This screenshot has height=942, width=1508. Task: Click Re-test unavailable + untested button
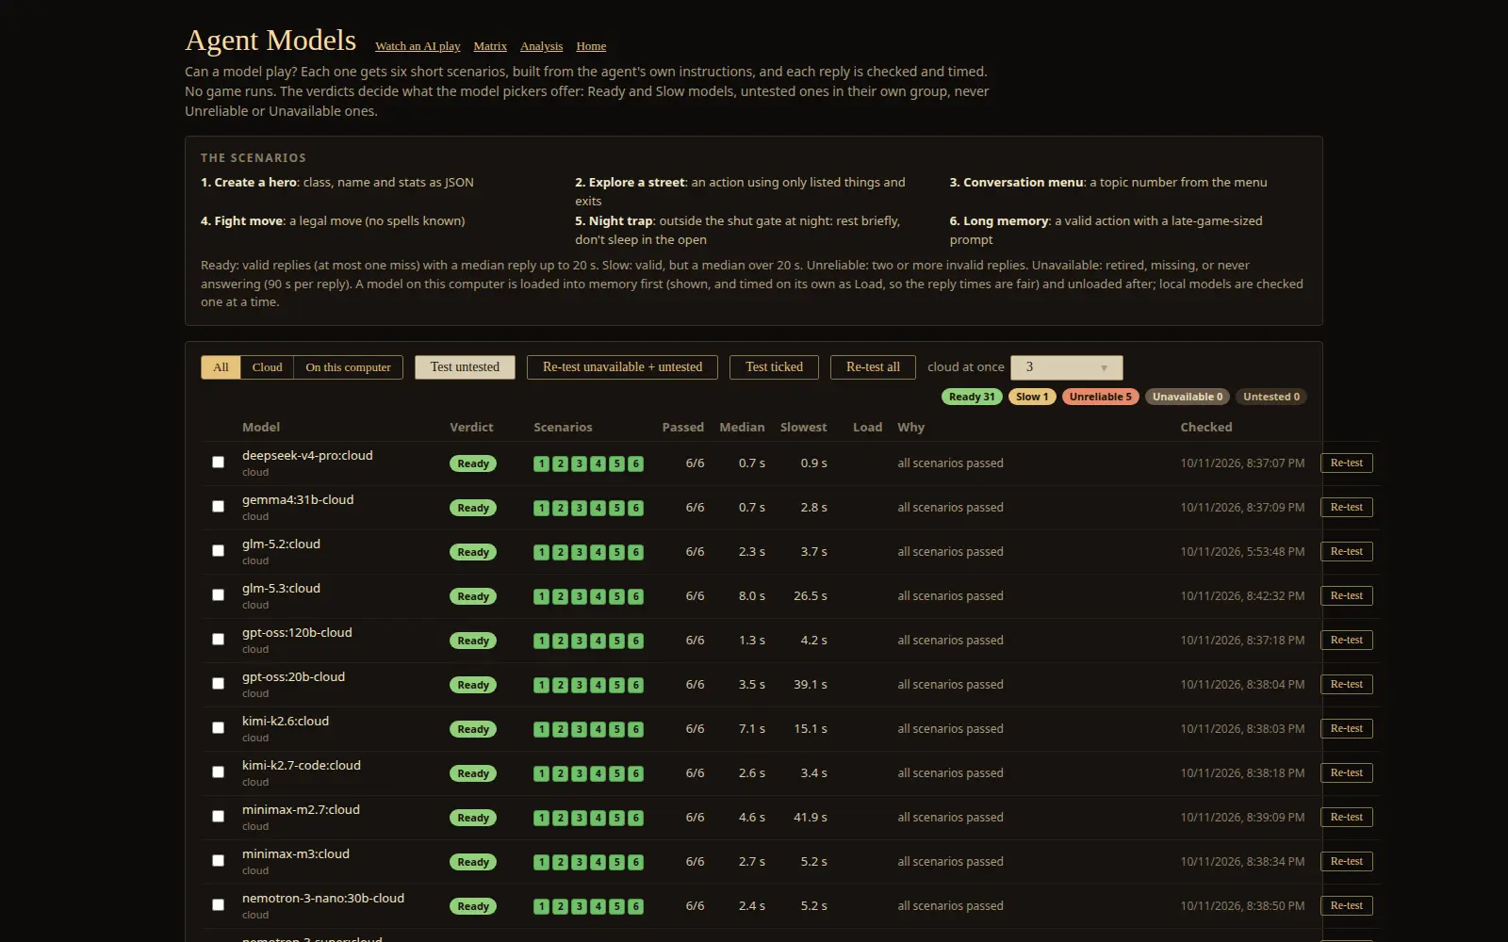[x=622, y=367]
